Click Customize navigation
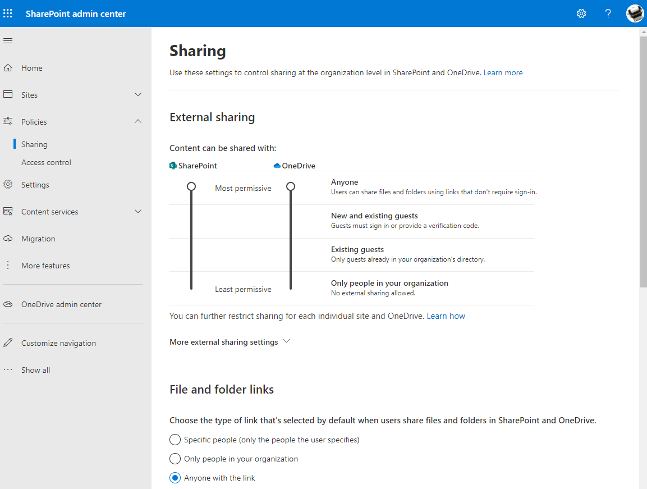The width and height of the screenshot is (647, 489). (58, 343)
